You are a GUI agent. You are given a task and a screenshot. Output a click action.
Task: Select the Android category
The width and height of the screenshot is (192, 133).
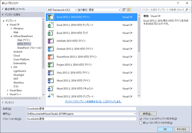click(x=18, y=52)
